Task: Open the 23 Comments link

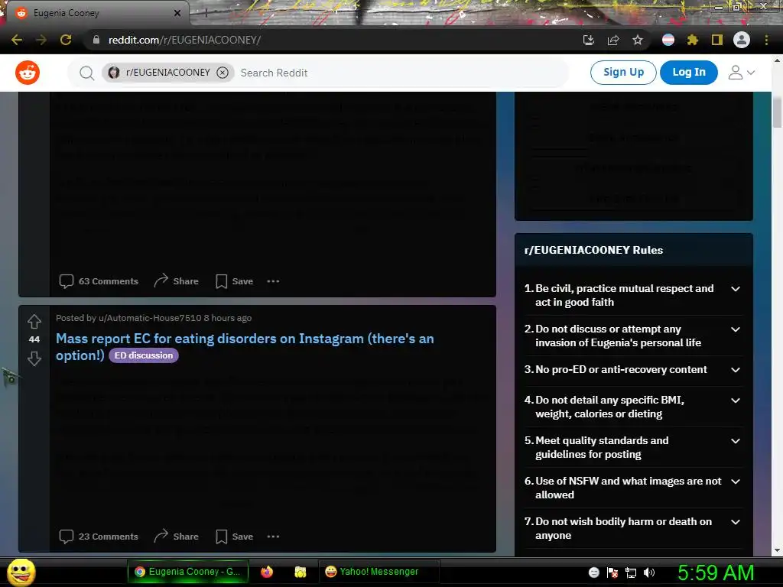Action: pos(99,537)
